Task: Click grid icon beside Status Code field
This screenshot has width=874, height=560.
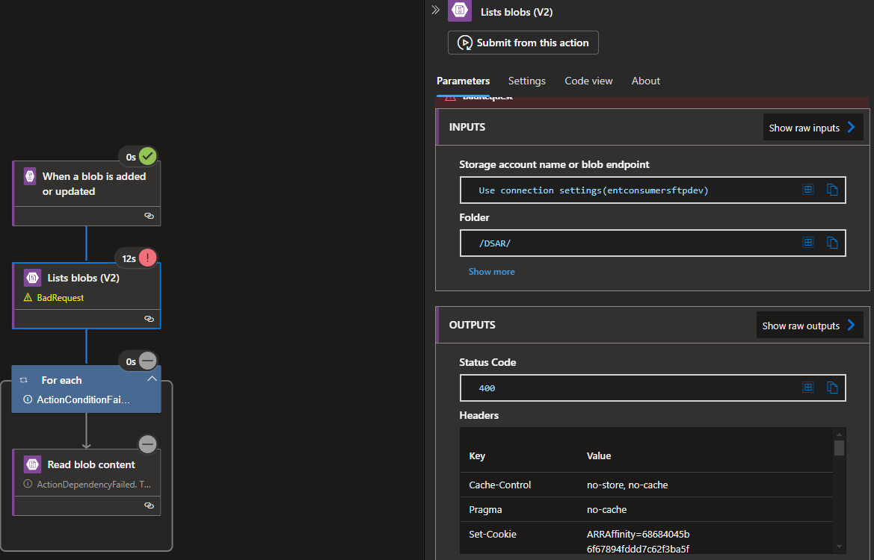Action: click(x=807, y=388)
